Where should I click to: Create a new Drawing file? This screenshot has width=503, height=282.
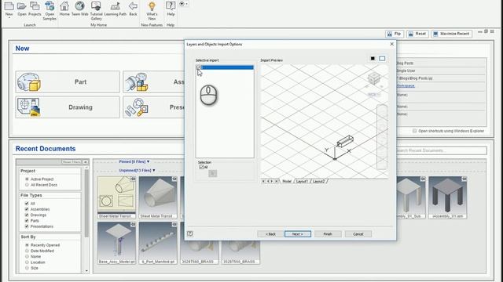click(68, 107)
